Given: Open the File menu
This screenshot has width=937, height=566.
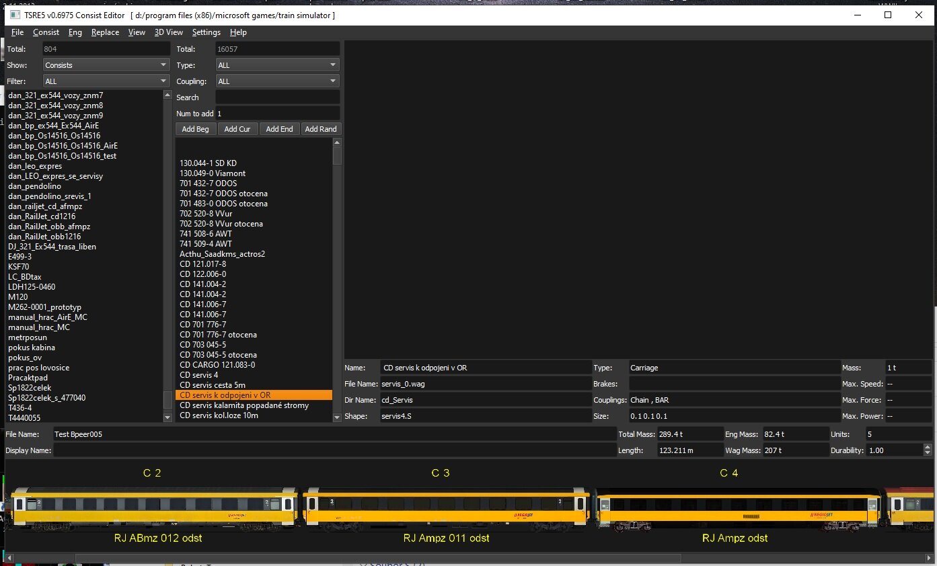Looking at the screenshot, I should (x=17, y=32).
